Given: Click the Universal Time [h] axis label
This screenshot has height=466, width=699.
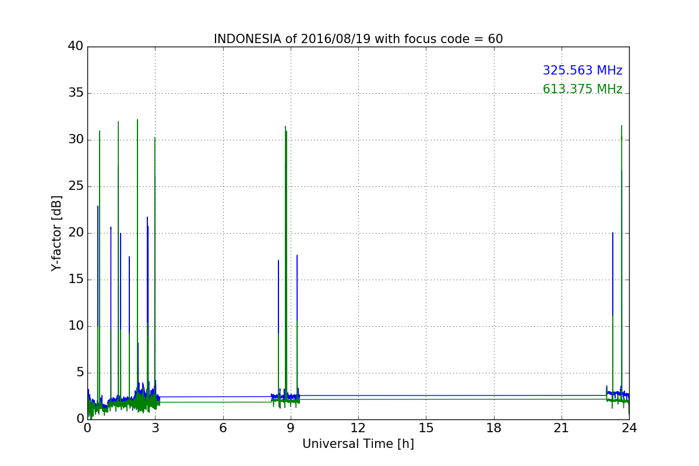Looking at the screenshot, I should pyautogui.click(x=358, y=444).
